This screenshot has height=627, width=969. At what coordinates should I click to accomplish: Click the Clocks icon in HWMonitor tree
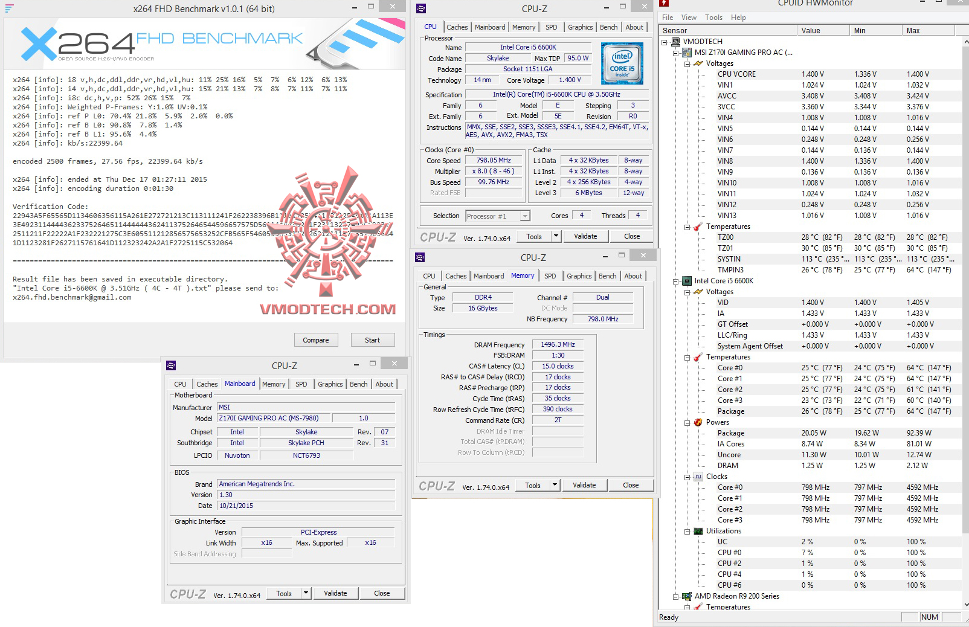coord(698,477)
